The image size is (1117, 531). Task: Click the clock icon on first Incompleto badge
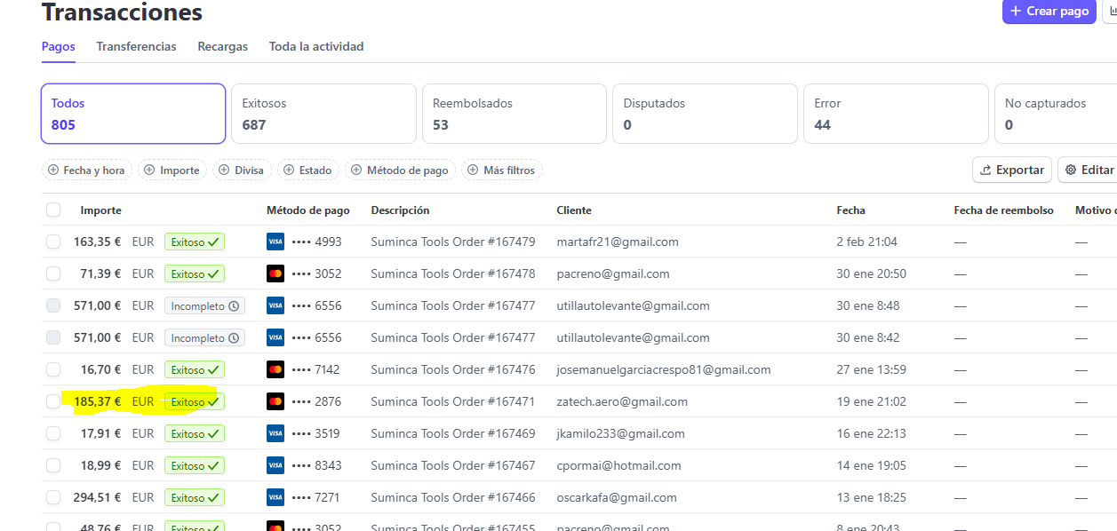(234, 305)
